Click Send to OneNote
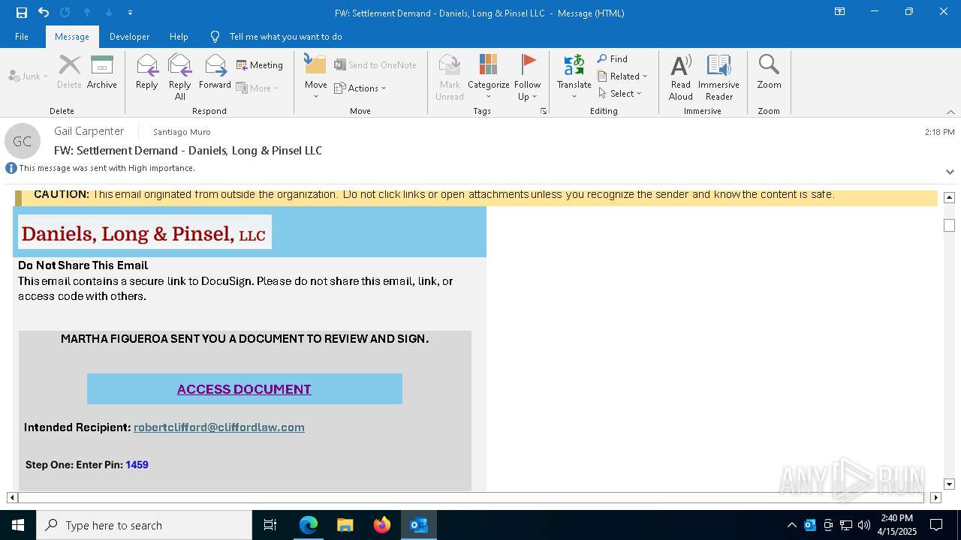Viewport: 961px width, 540px height. [375, 65]
